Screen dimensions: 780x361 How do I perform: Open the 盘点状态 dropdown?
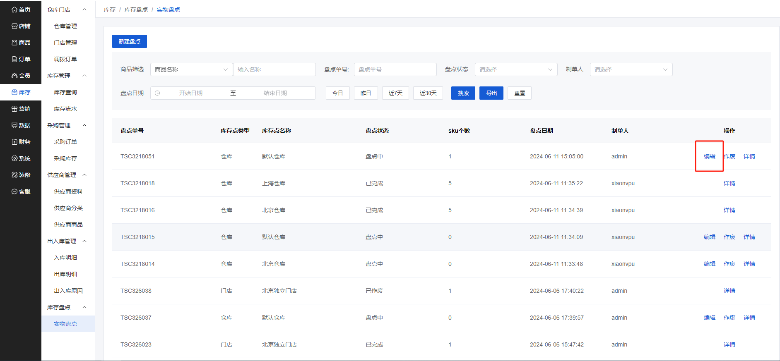click(x=516, y=69)
